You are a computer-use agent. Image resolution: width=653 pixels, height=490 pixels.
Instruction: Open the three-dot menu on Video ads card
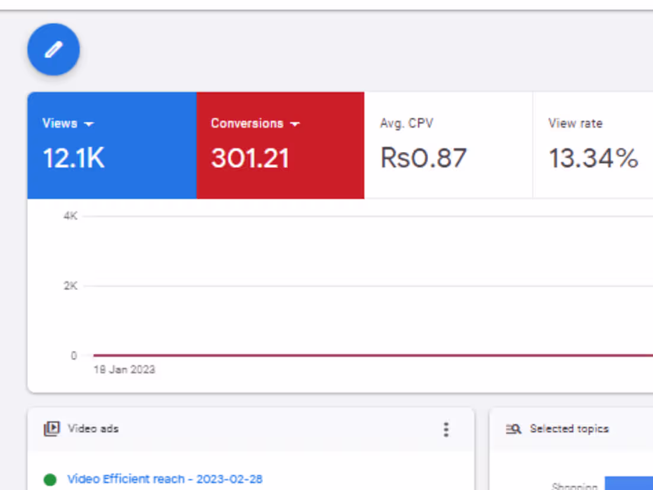446,429
